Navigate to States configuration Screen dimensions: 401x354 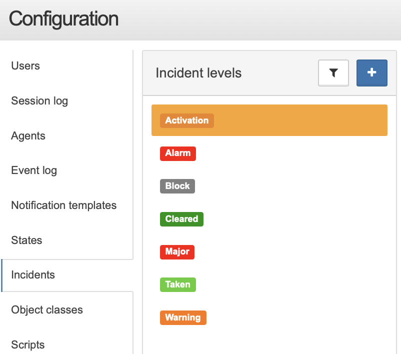tap(26, 240)
